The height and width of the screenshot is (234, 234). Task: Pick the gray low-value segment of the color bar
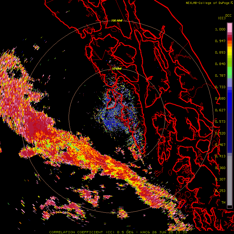(230, 181)
